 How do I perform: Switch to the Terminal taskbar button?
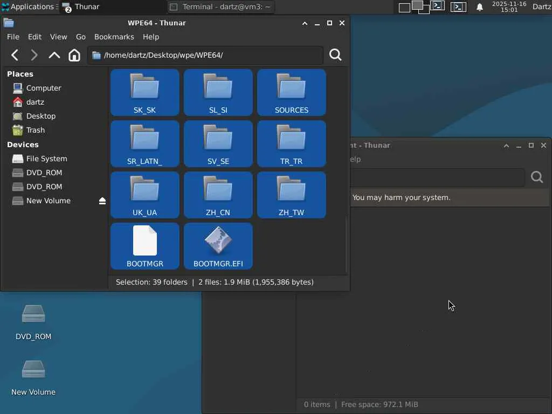[x=221, y=7]
